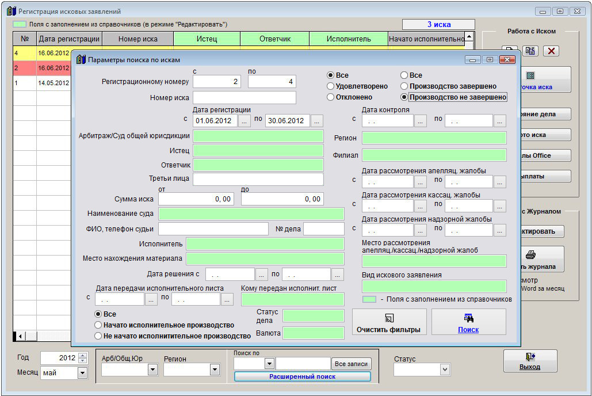
Task: Click the printer icon to print journal
Action: pyautogui.click(x=530, y=254)
